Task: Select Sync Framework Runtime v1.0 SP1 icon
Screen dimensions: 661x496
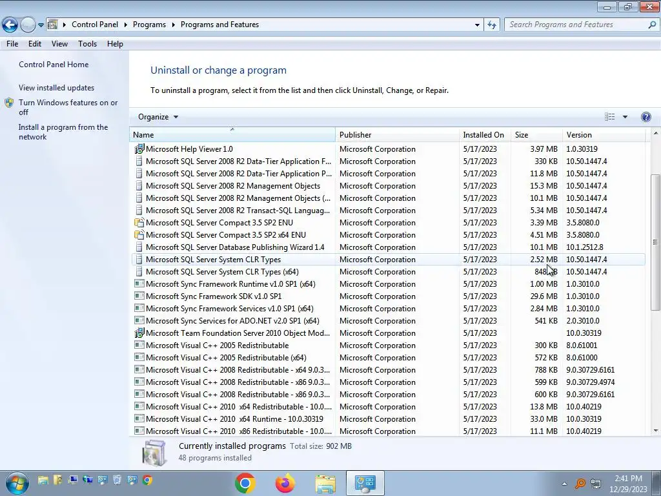Action: click(139, 284)
